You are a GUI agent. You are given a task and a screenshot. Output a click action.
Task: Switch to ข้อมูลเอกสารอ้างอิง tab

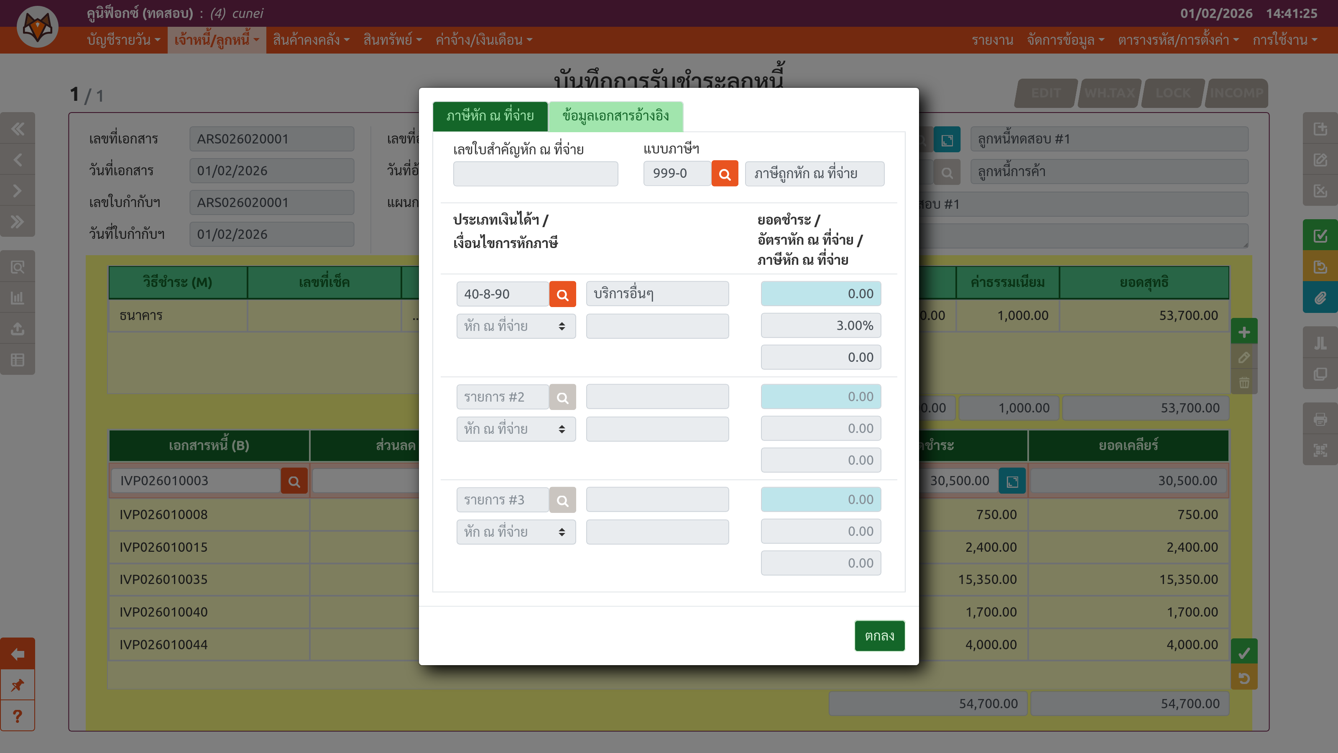click(615, 116)
